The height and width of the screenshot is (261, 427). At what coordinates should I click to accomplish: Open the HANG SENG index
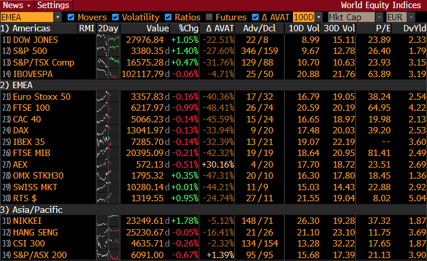point(35,233)
